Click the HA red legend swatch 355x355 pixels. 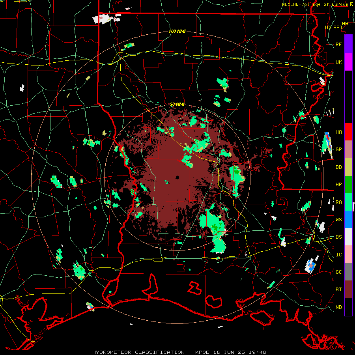[x=348, y=132]
